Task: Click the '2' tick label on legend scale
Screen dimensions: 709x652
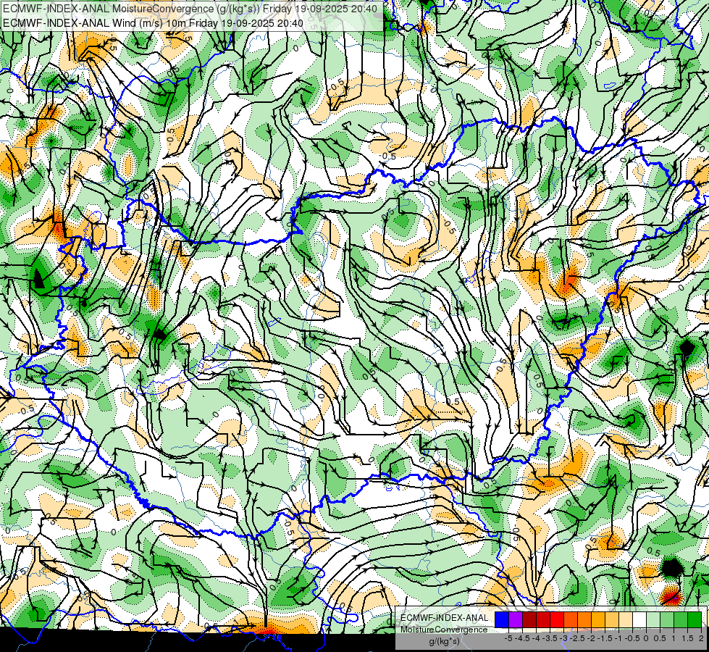Action: (701, 638)
